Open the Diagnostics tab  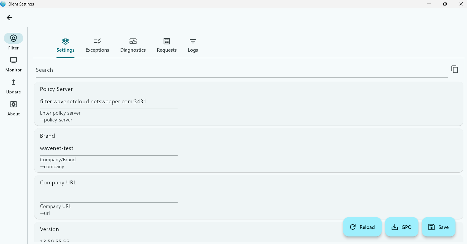coord(133,46)
